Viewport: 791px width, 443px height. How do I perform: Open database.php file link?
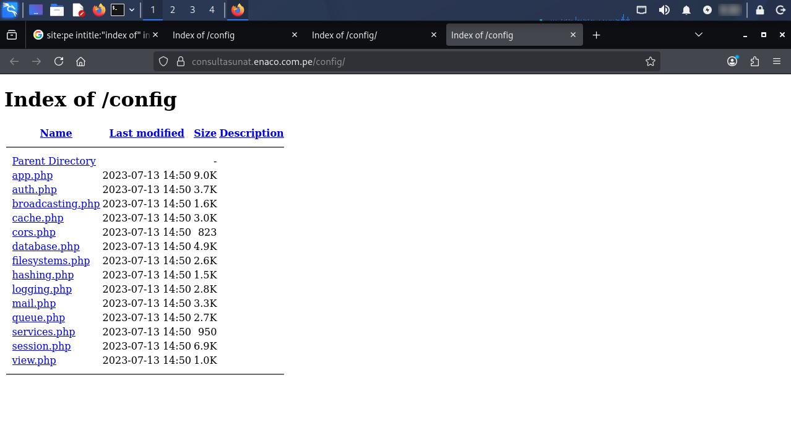pos(46,246)
